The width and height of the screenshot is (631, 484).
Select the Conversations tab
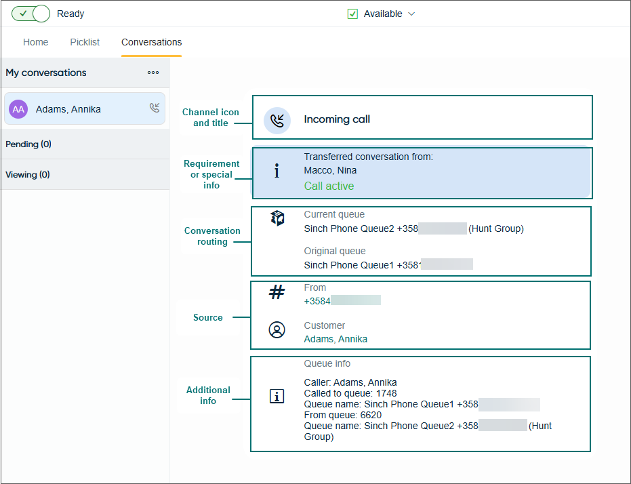point(151,42)
